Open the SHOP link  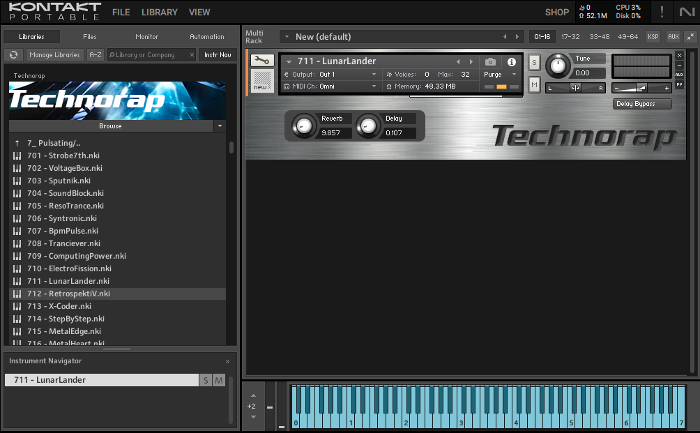click(556, 12)
